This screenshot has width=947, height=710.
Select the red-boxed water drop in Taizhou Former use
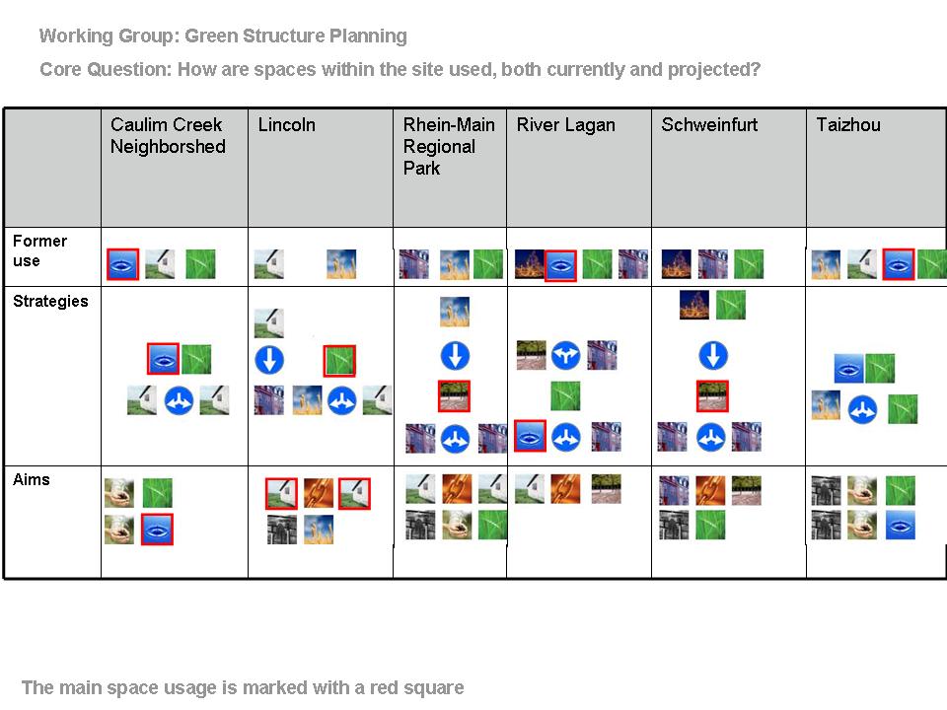point(899,264)
